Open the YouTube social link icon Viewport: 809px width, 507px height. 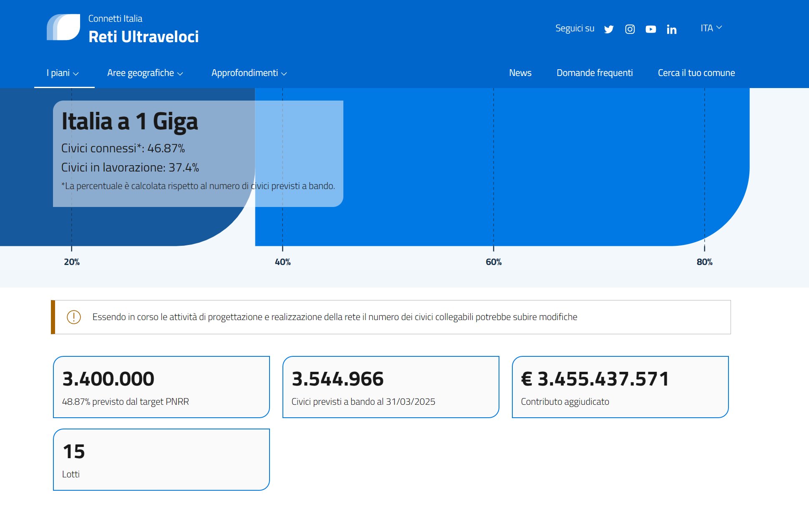point(650,29)
